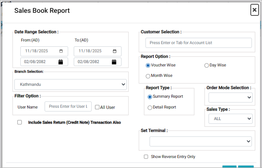Screen dimensions: 262x168
Task: Open the Order Mode Selection dropdown
Action: point(230,98)
